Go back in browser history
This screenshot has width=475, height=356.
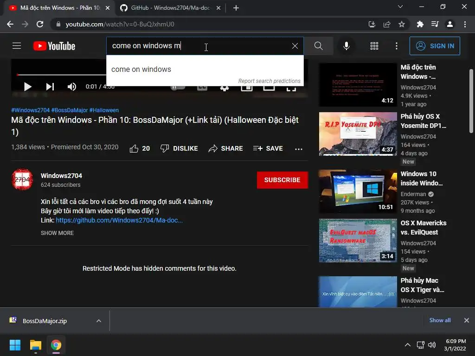10,24
